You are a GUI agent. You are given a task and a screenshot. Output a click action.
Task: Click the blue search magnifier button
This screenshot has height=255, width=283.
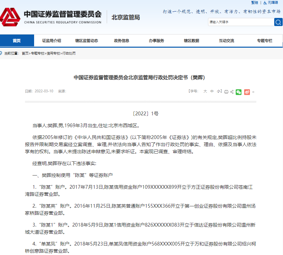(x=278, y=22)
